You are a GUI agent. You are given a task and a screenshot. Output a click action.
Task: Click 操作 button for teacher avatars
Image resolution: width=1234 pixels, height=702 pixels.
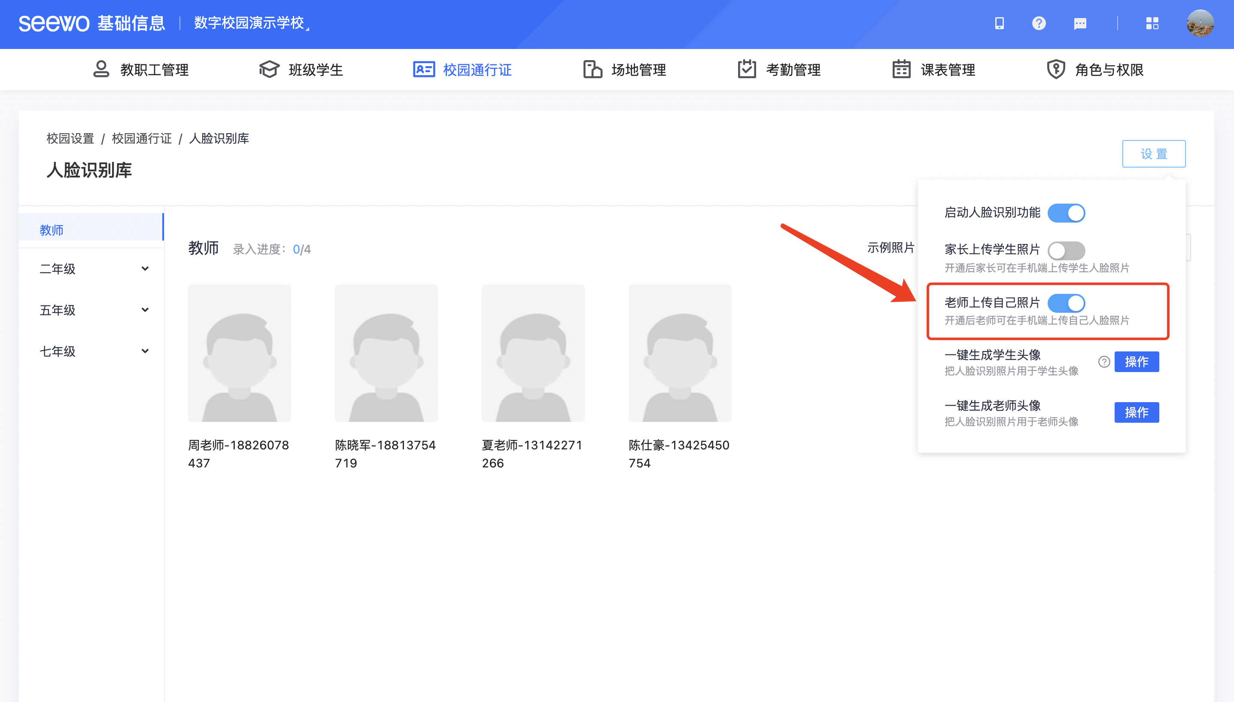(1136, 412)
